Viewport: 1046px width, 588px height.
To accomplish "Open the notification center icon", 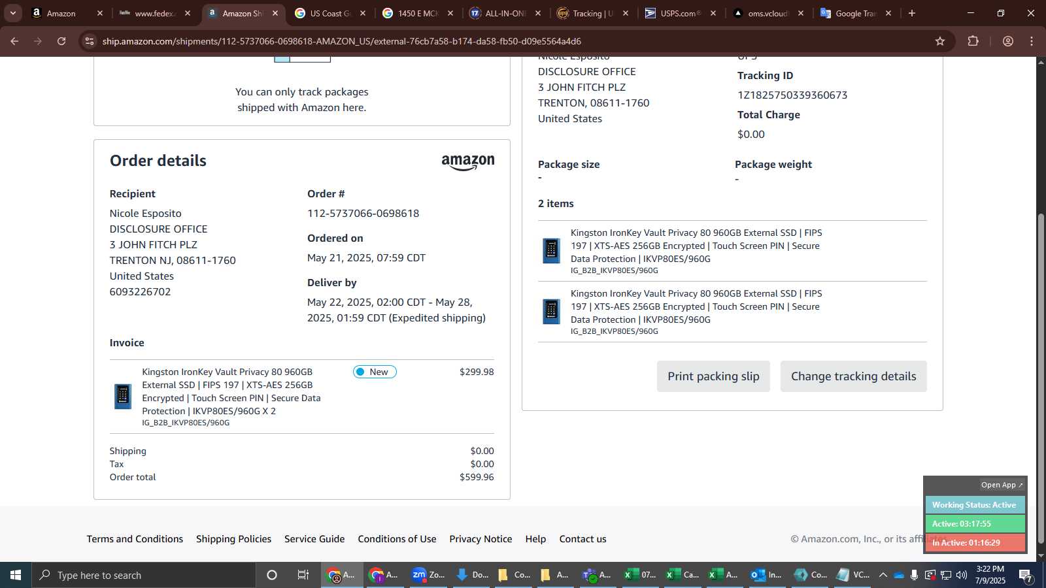I will 1025,575.
